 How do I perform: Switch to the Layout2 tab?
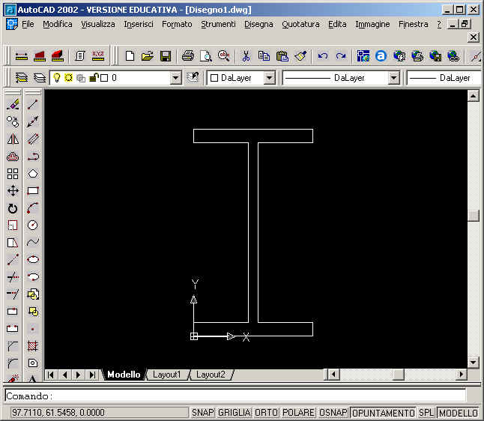pyautogui.click(x=211, y=375)
